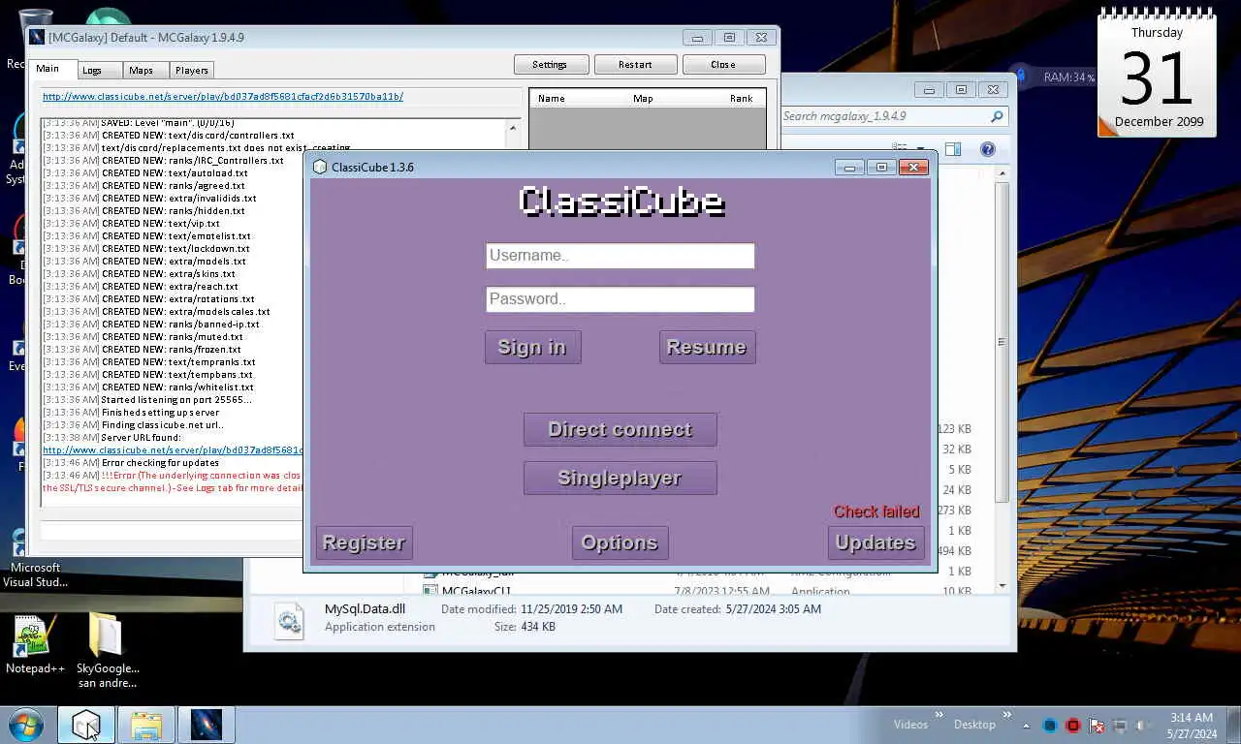Open the Maps tab in MCGalaxy
The height and width of the screenshot is (744, 1241).
coord(145,70)
